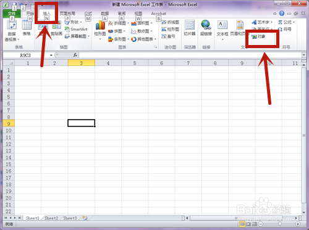Switch to Page Break Preview in status bar
This screenshot has width=309, height=230.
click(255, 224)
